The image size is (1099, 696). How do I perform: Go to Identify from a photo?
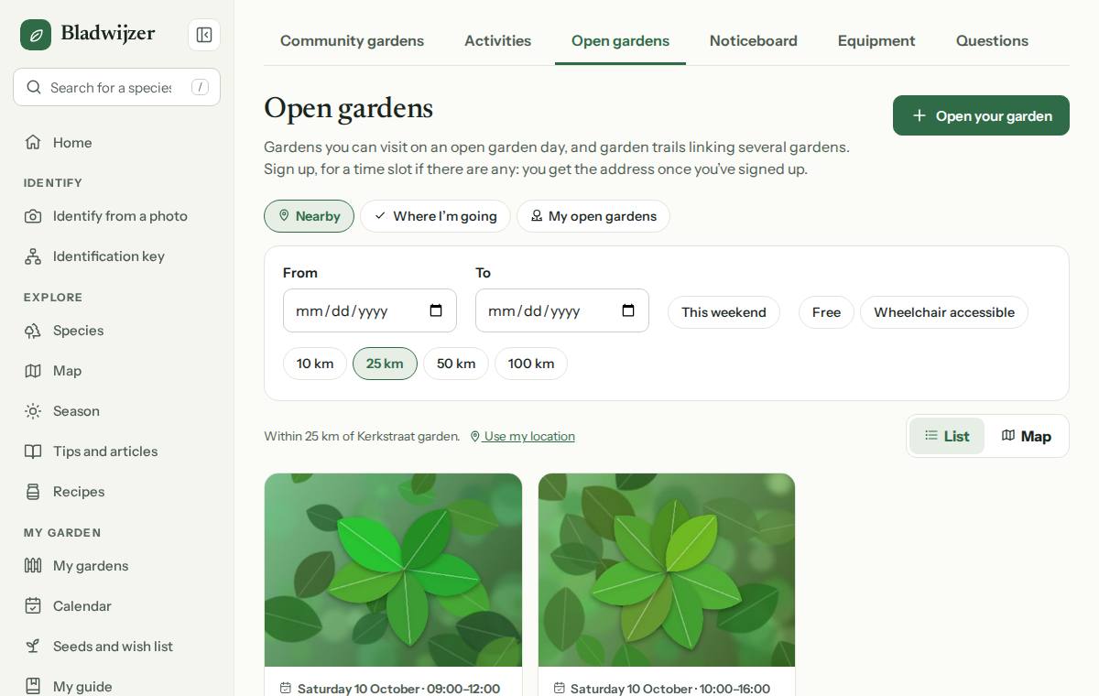coord(117,216)
